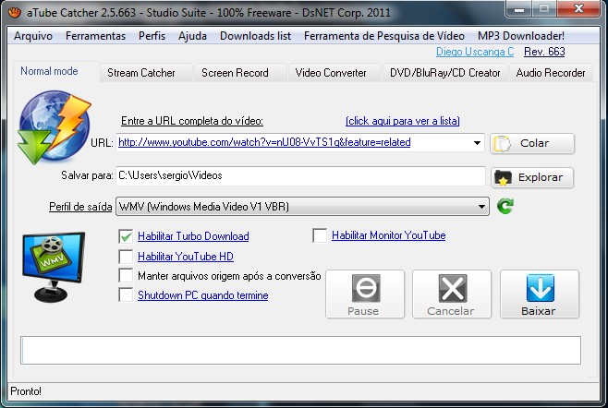Click the Pronto! status bar text
Screen dimensions: 608x408
click(x=26, y=391)
